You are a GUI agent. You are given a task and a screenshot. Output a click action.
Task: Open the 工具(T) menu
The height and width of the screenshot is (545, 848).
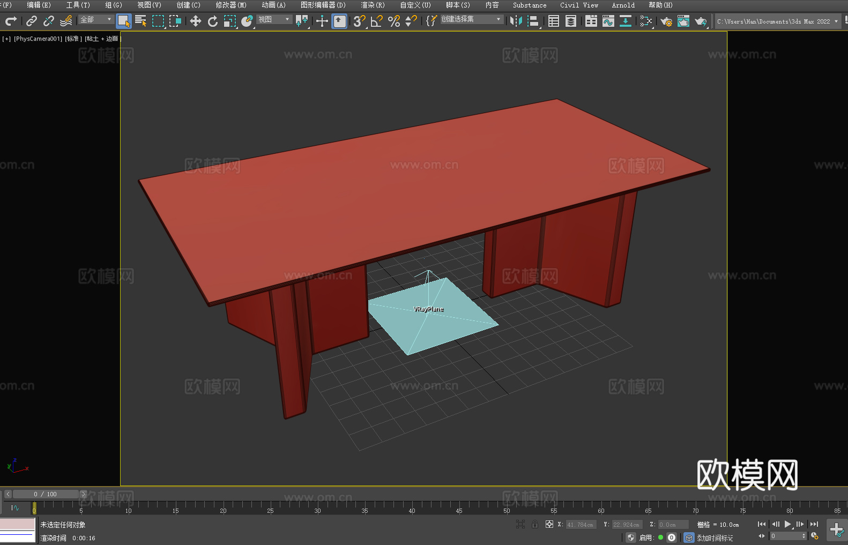78,5
